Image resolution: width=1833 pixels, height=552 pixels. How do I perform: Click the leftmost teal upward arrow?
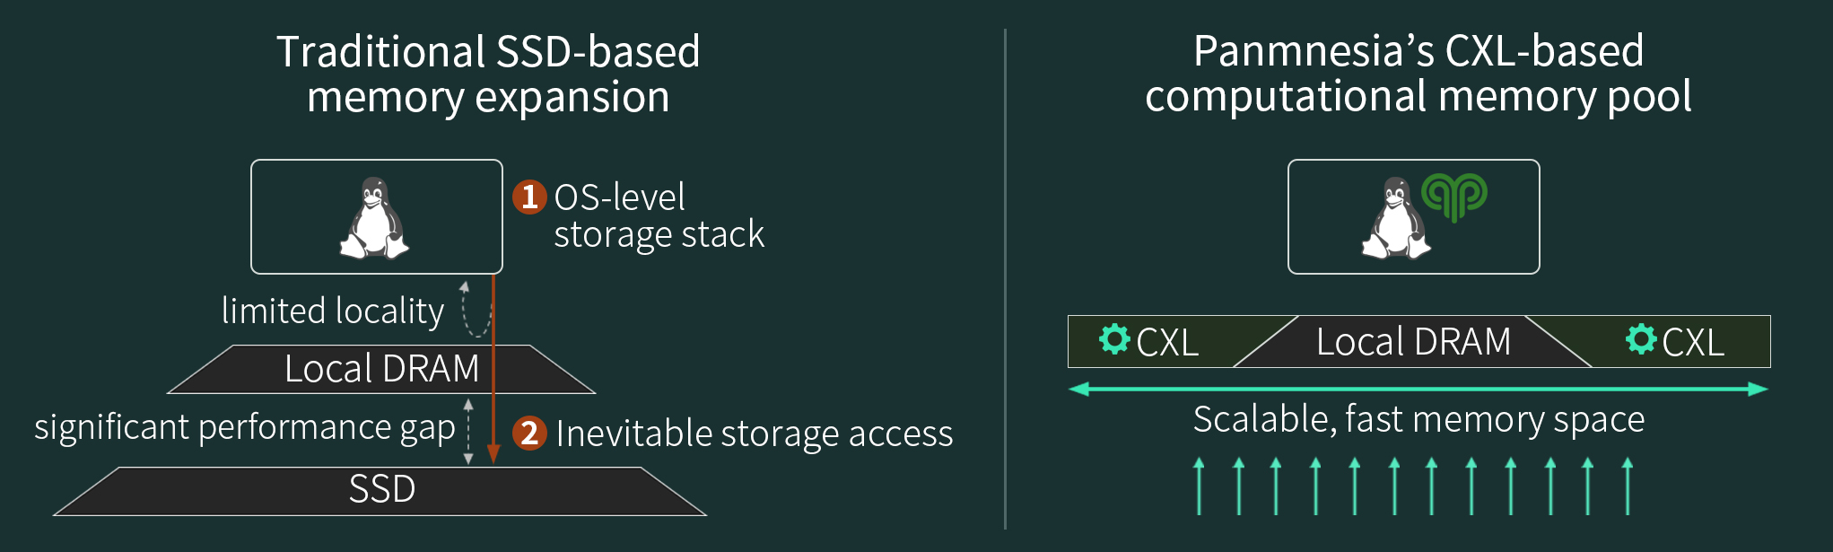click(1200, 486)
